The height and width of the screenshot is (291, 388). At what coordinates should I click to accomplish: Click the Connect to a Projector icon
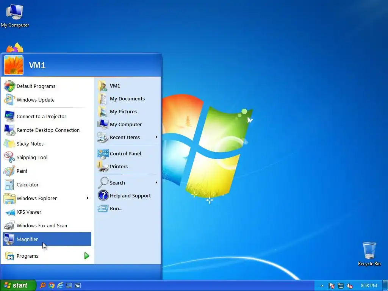pos(9,116)
